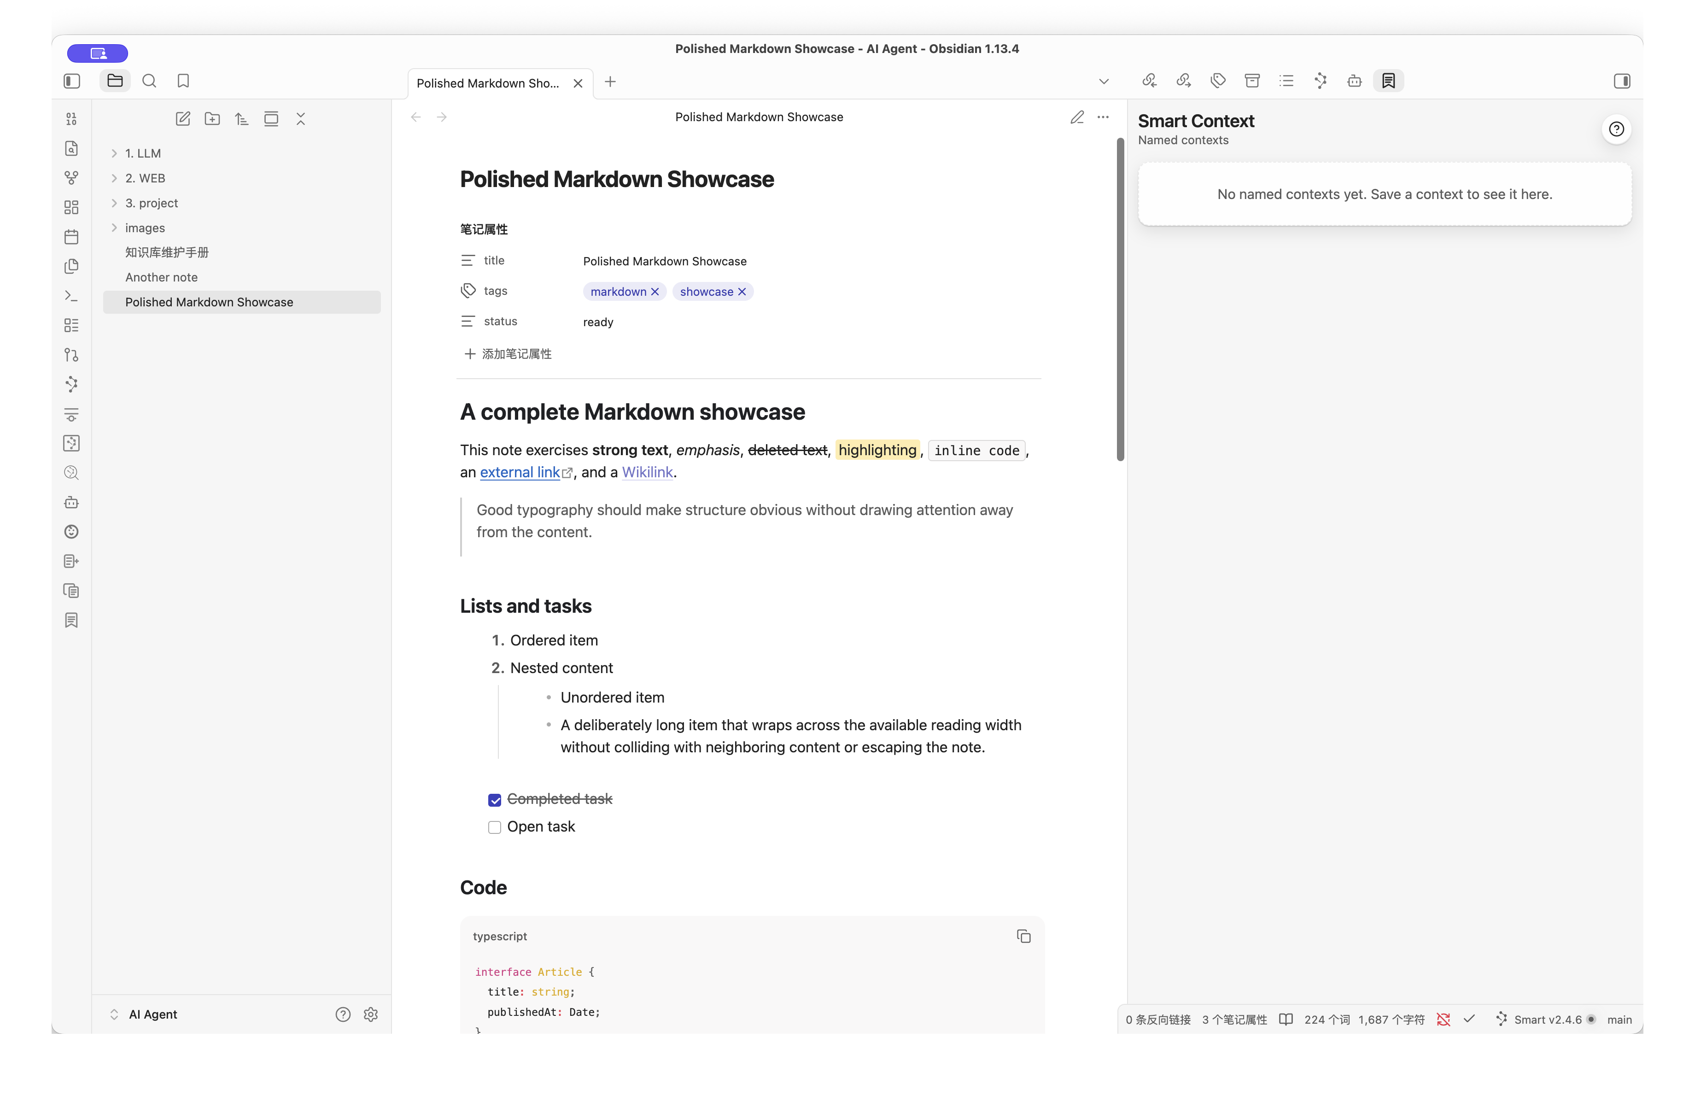
Task: Open the AI Agent vault switcher
Action: pos(145,1014)
